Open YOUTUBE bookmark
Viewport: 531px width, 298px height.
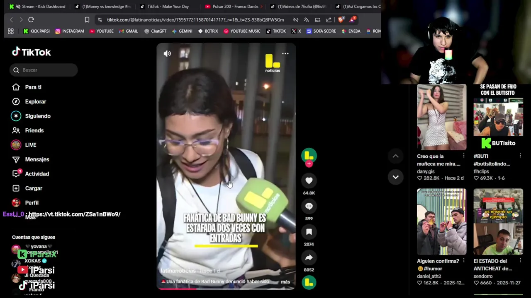pyautogui.click(x=102, y=31)
